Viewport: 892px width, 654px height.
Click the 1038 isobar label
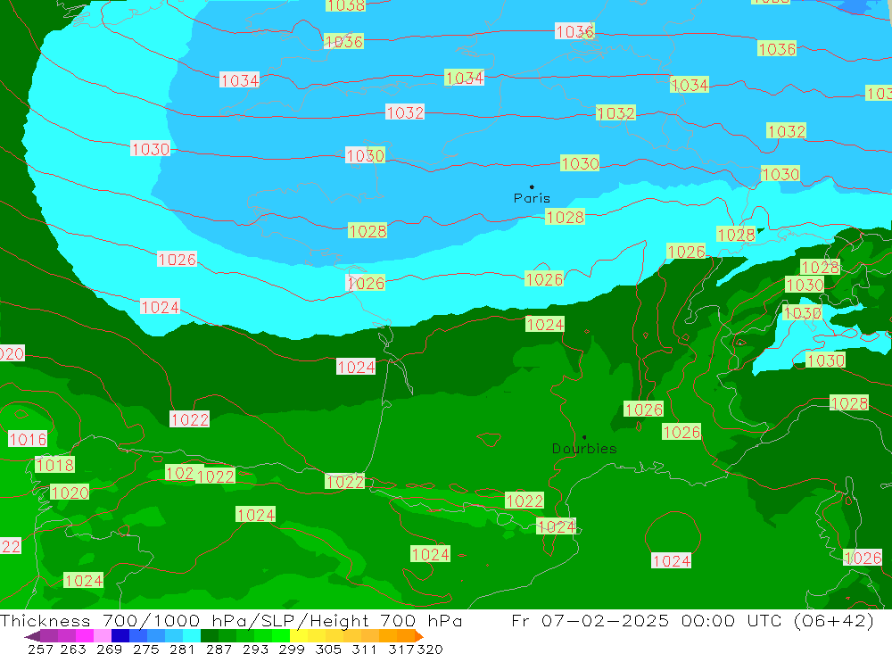(345, 5)
